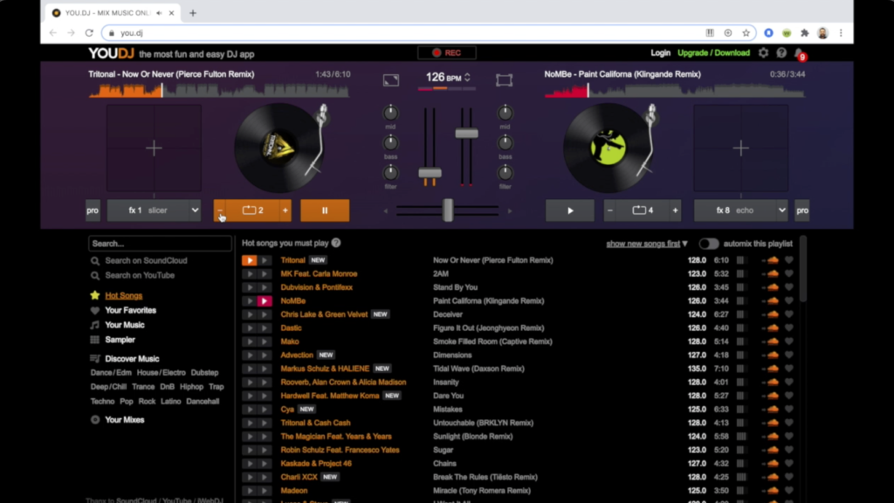Click the left turntable vinyl
The width and height of the screenshot is (894, 503).
click(x=279, y=148)
